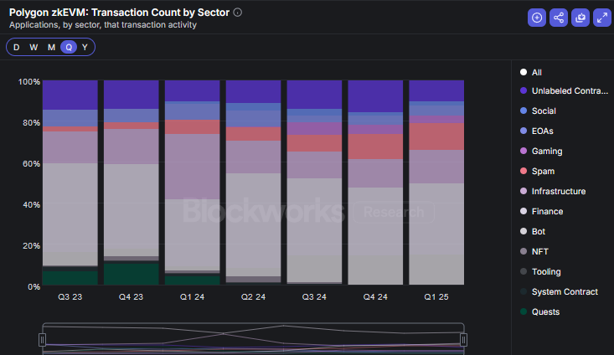Toggle the Infrastructure series in the legend
The image size is (614, 355).
[x=553, y=192]
